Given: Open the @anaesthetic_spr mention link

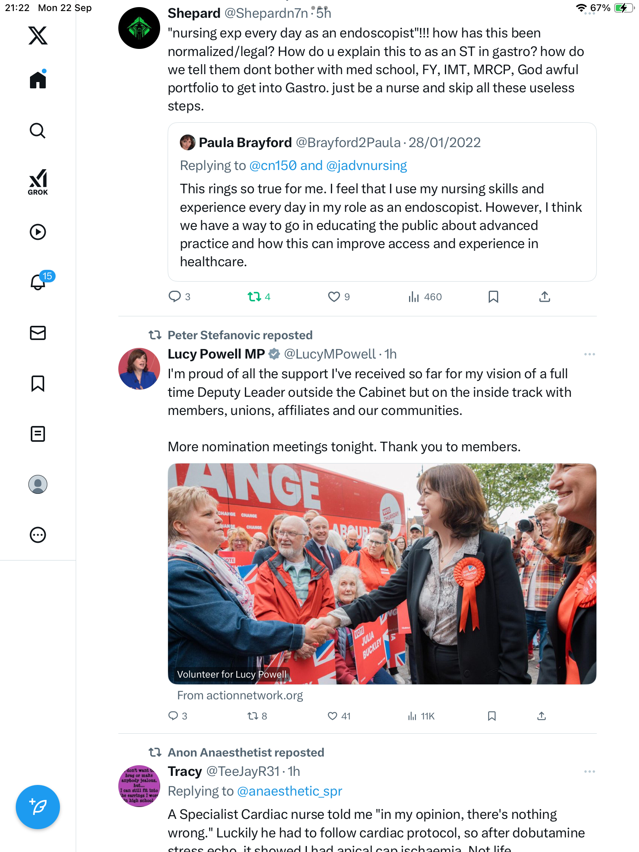Looking at the screenshot, I should [x=290, y=791].
